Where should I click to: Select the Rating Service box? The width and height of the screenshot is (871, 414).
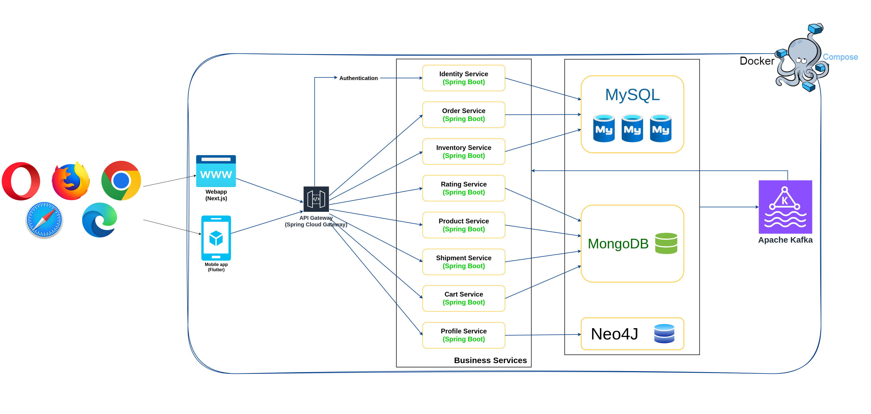463,188
